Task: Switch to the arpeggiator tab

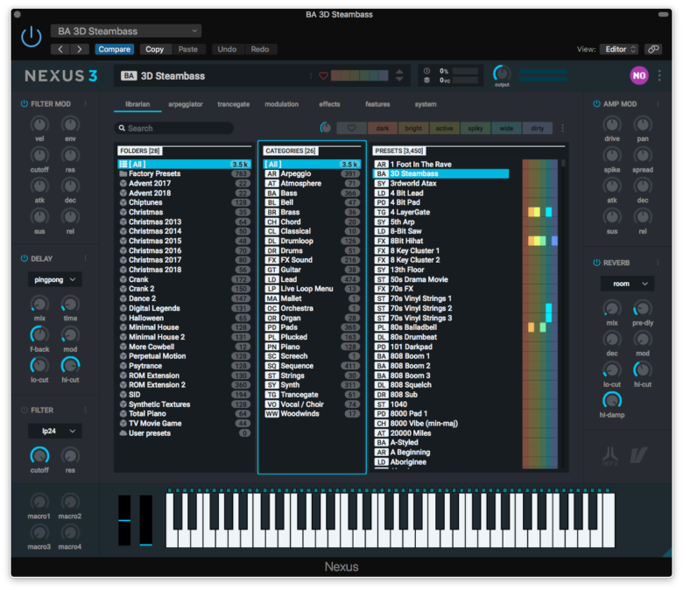Action: coord(186,104)
